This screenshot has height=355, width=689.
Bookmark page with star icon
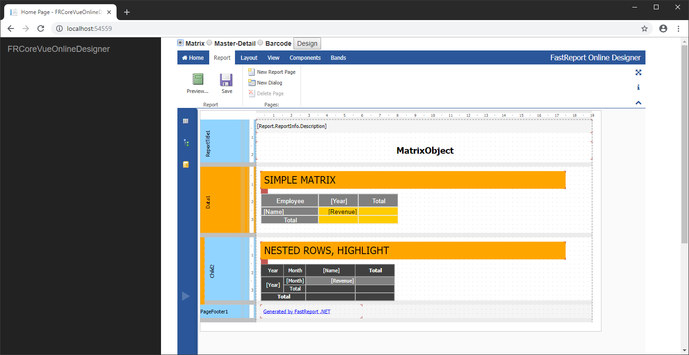tap(645, 28)
